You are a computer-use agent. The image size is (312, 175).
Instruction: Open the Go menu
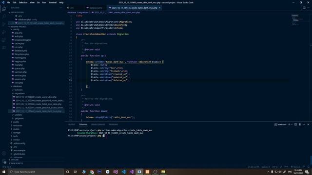pos(38,2)
